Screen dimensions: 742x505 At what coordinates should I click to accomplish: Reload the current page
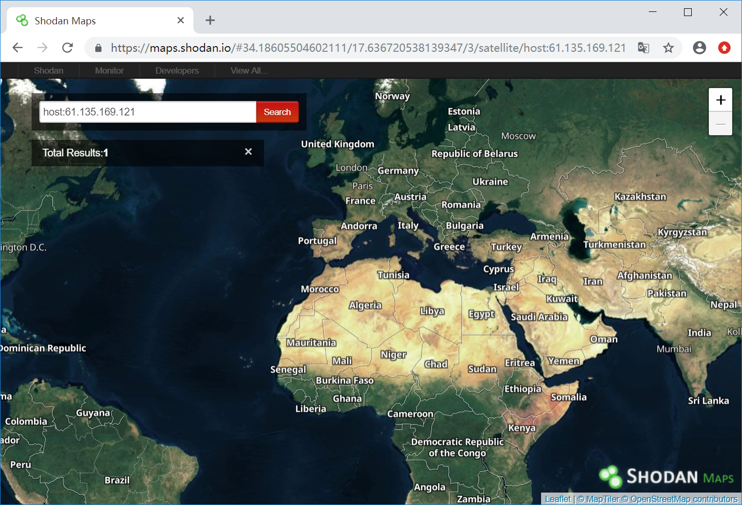pos(67,48)
